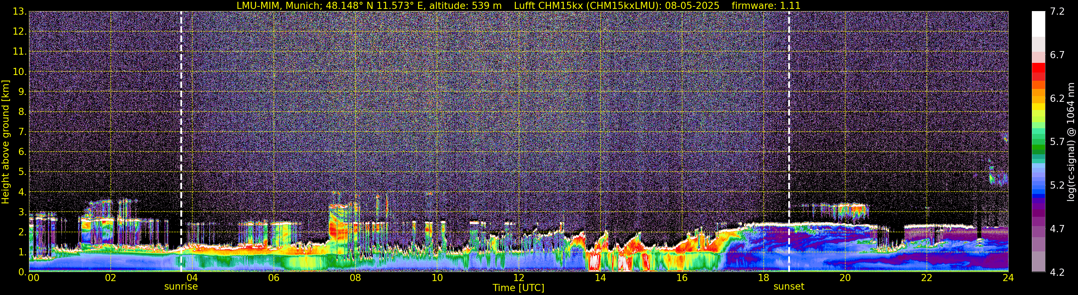Click the height tick label '6.'
The height and width of the screenshot is (295, 1078).
point(23,152)
